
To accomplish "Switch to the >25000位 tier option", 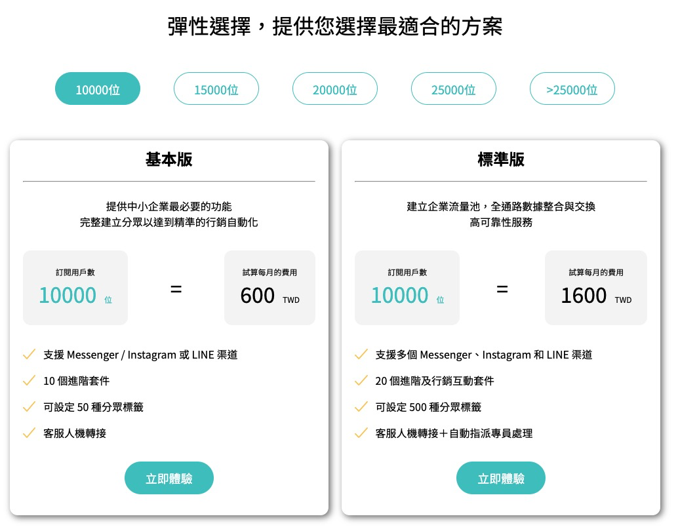I will 572,88.
